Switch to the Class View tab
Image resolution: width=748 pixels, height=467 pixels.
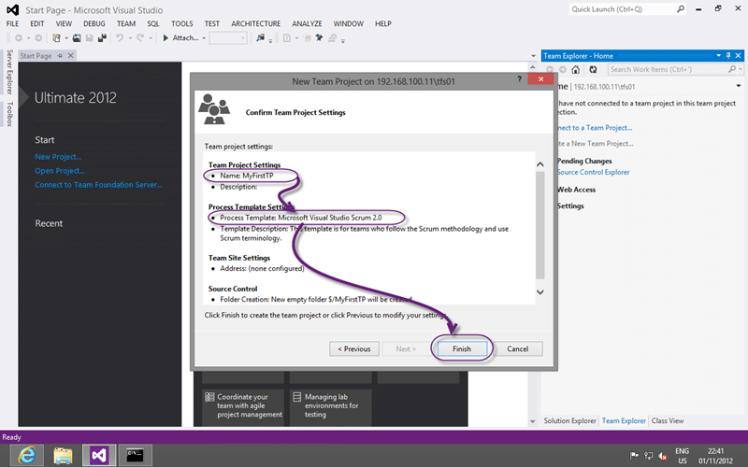pyautogui.click(x=668, y=421)
